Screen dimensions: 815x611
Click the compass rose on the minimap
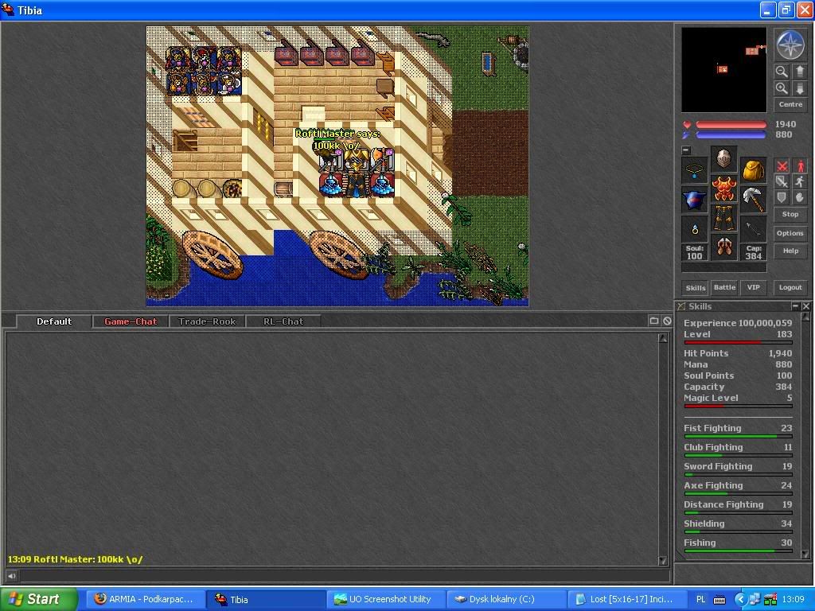790,45
